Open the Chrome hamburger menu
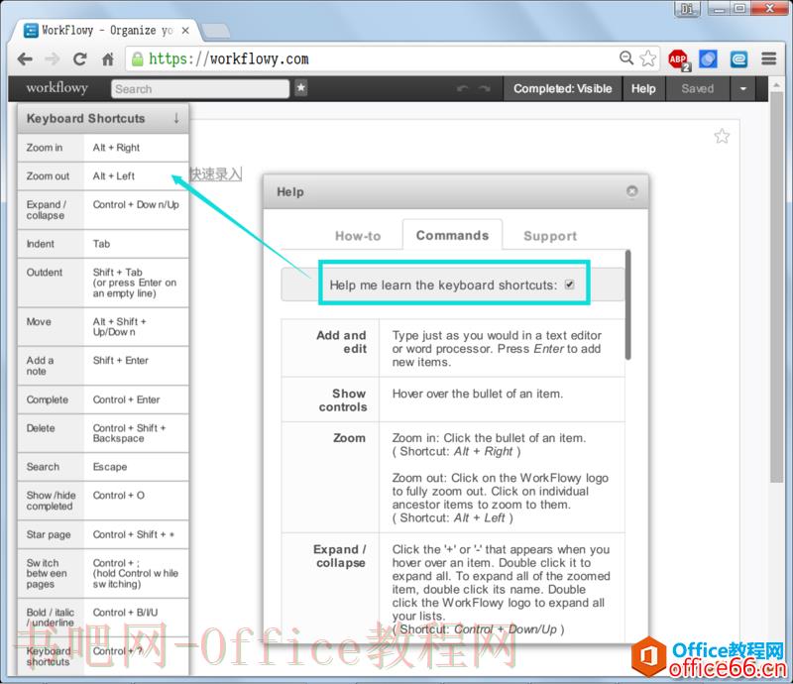This screenshot has height=684, width=793. [769, 58]
